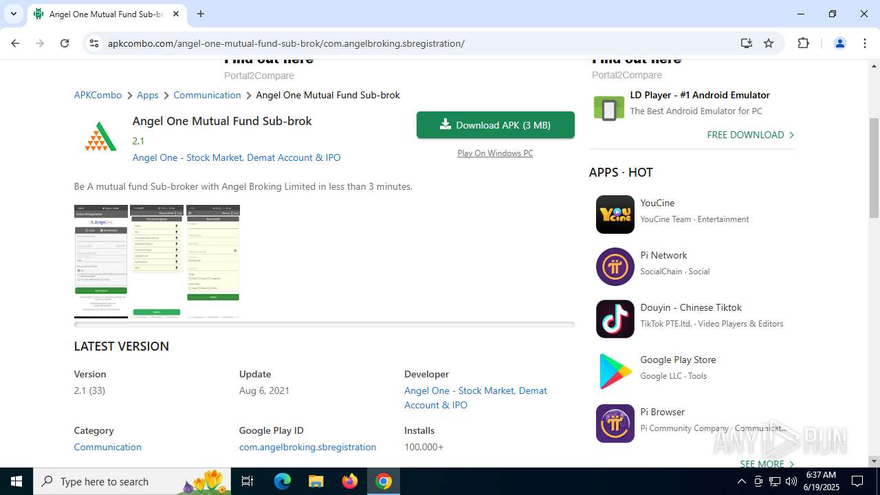Click the Chrome icon on the taskbar
The image size is (880, 495).
[384, 481]
